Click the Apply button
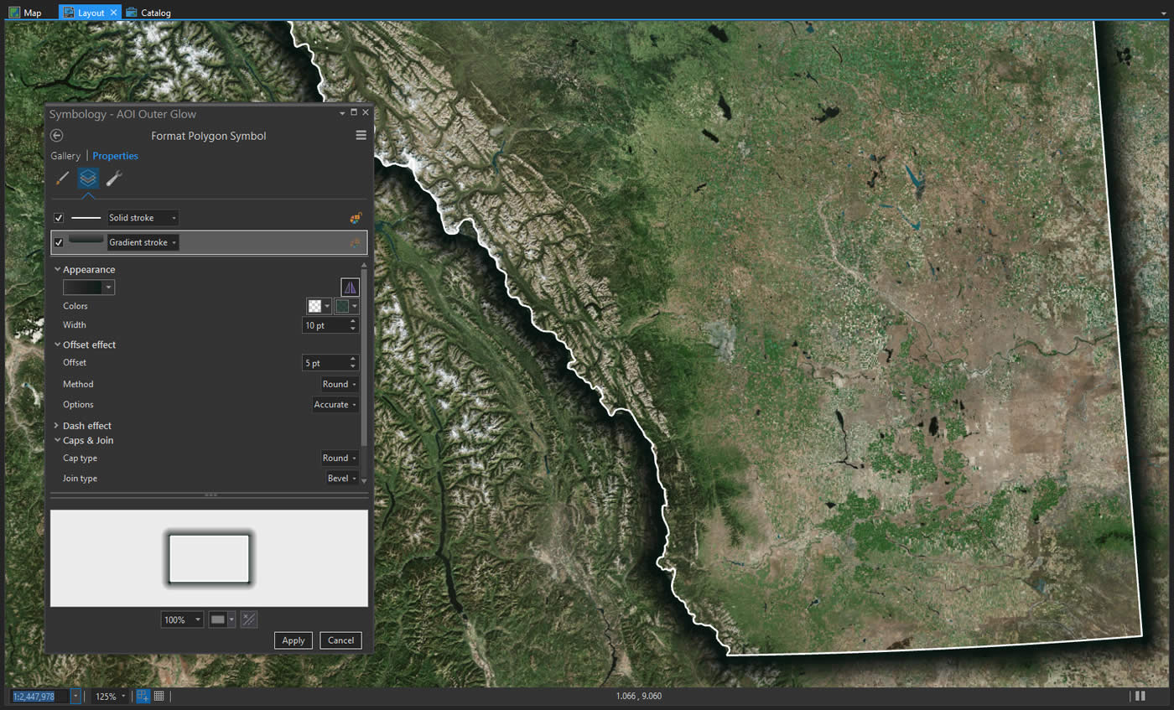Viewport: 1174px width, 710px height. click(293, 640)
